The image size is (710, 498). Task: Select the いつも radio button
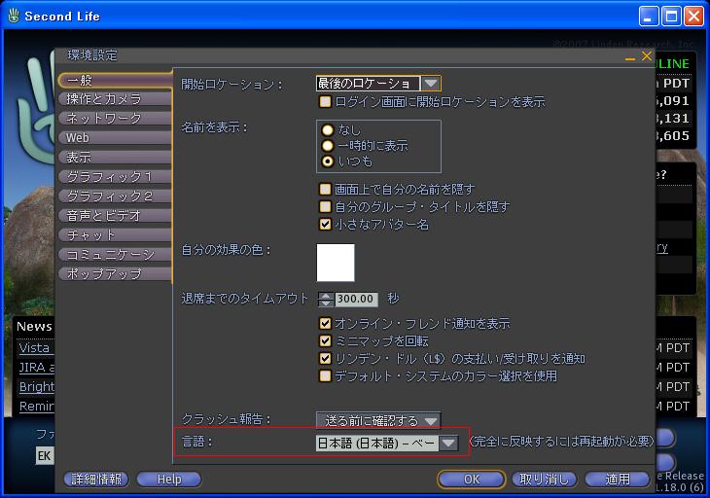coord(328,161)
